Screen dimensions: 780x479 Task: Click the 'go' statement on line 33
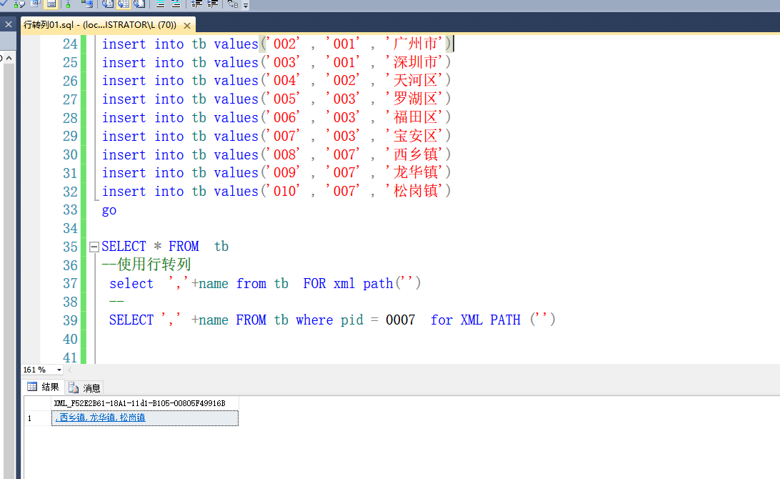point(109,211)
